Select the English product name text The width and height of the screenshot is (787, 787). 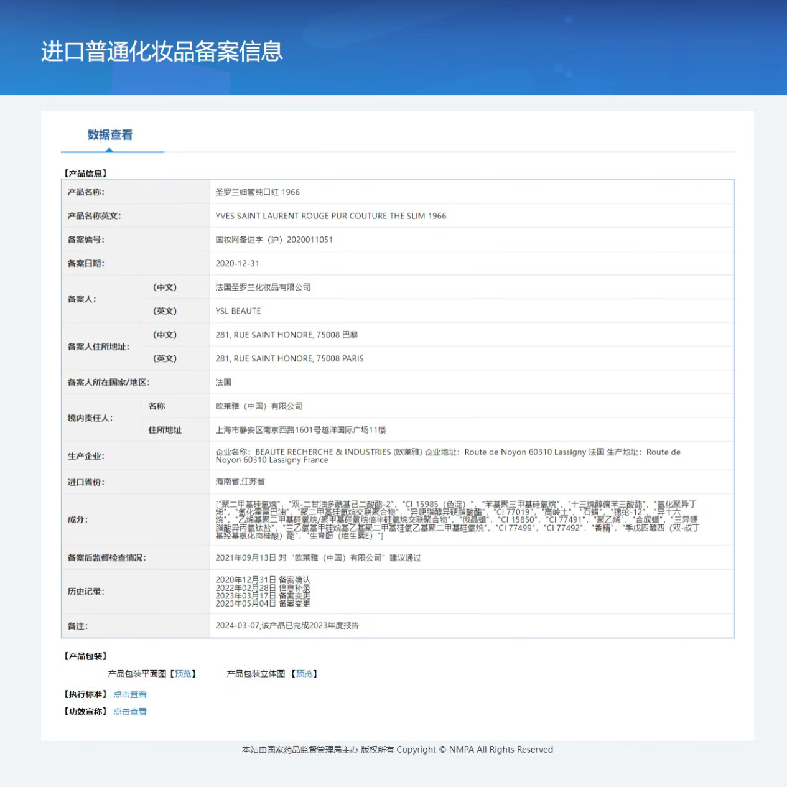pyautogui.click(x=329, y=215)
